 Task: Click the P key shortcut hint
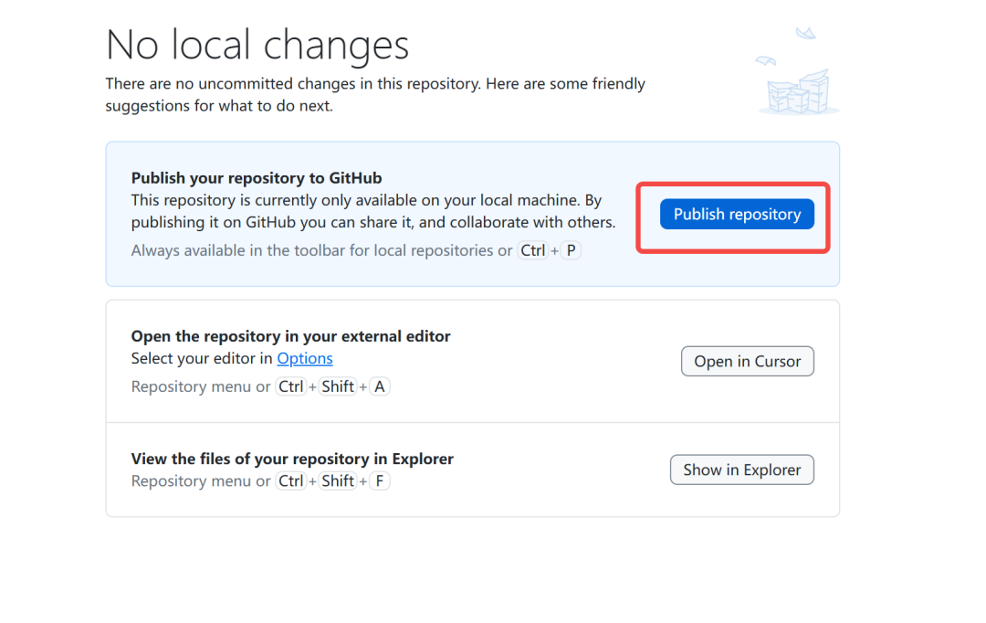571,250
